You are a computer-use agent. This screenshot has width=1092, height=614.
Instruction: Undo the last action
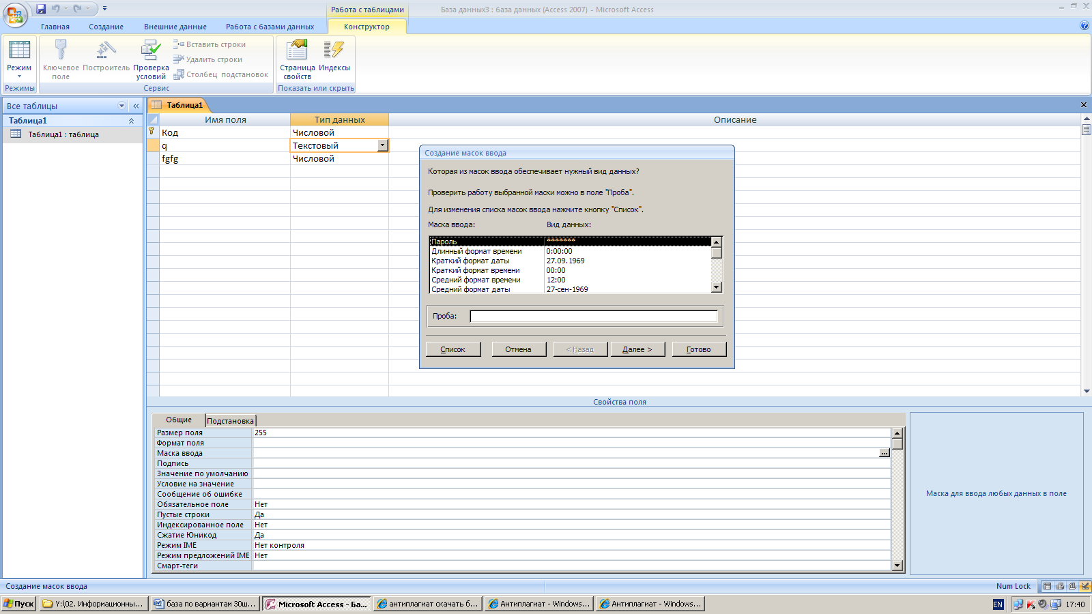56,9
